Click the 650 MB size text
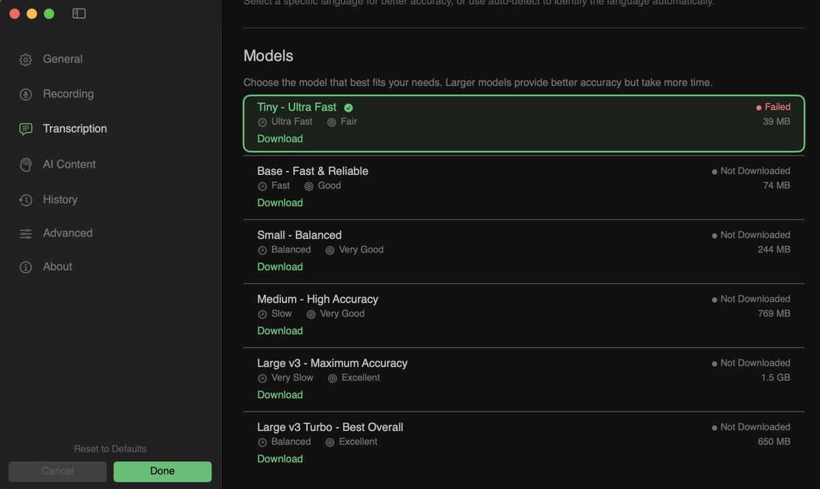Screen dimensions: 820x489 click(774, 442)
